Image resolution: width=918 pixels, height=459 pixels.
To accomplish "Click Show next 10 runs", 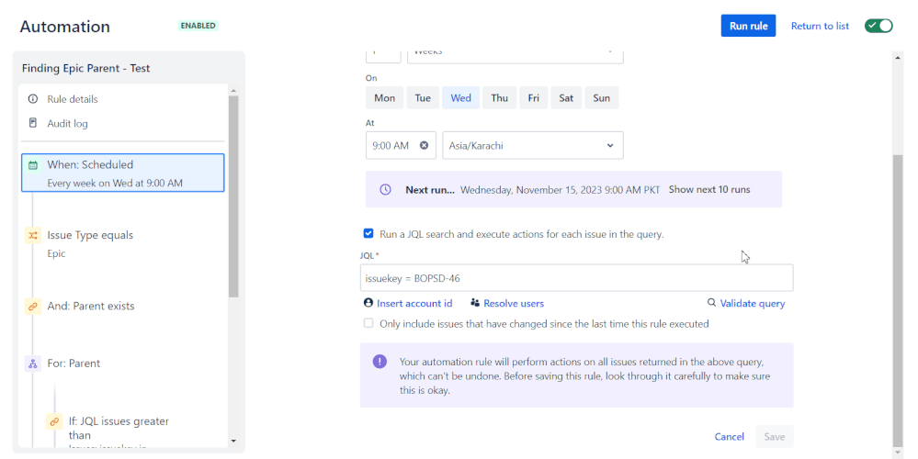I will 709,189.
